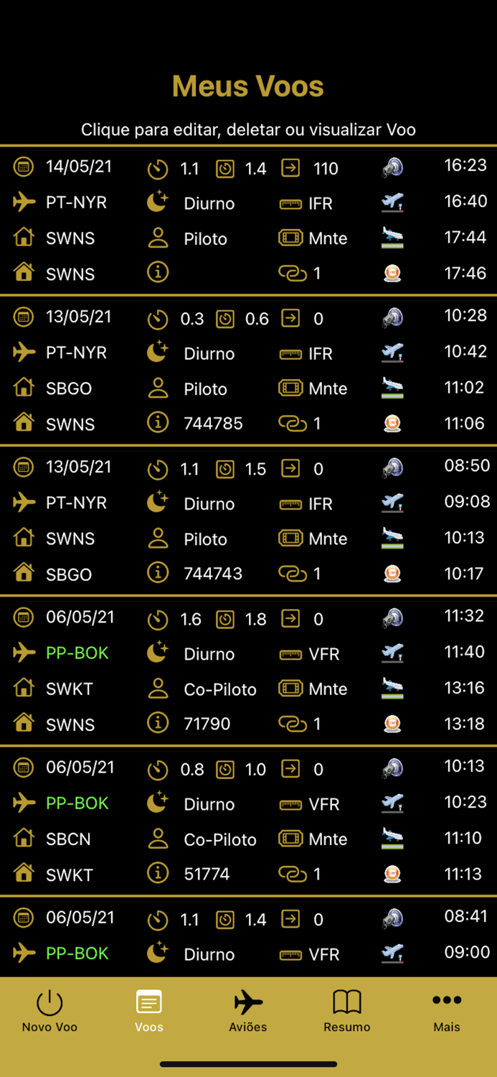This screenshot has width=497, height=1077.
Task: Click engine start icon next to 16:23
Action: click(392, 167)
